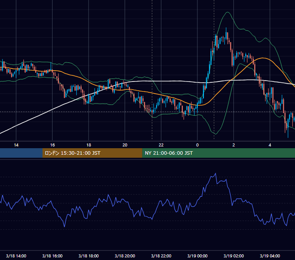Click hour label 18 on price chart axis
Viewport: 295px width, 260px height.
[88, 145]
